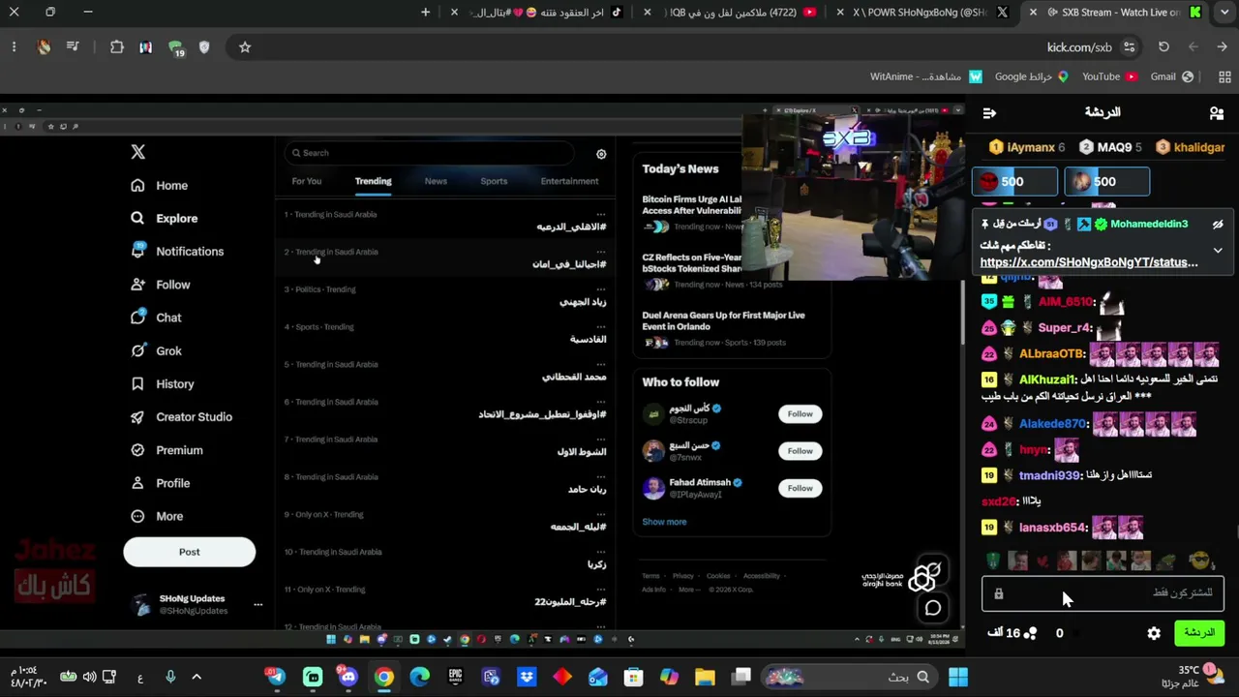Viewport: 1239px width, 697px height.
Task: Click chat user ALbraaOTB
Action: (1052, 354)
